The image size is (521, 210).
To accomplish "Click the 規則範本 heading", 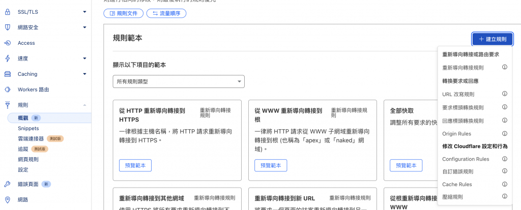I will [x=128, y=38].
